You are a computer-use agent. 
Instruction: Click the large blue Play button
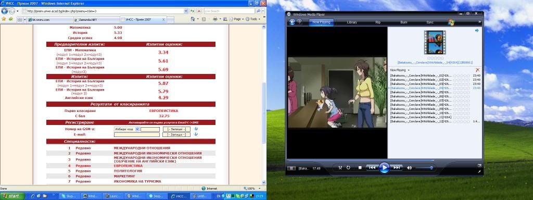384,167
